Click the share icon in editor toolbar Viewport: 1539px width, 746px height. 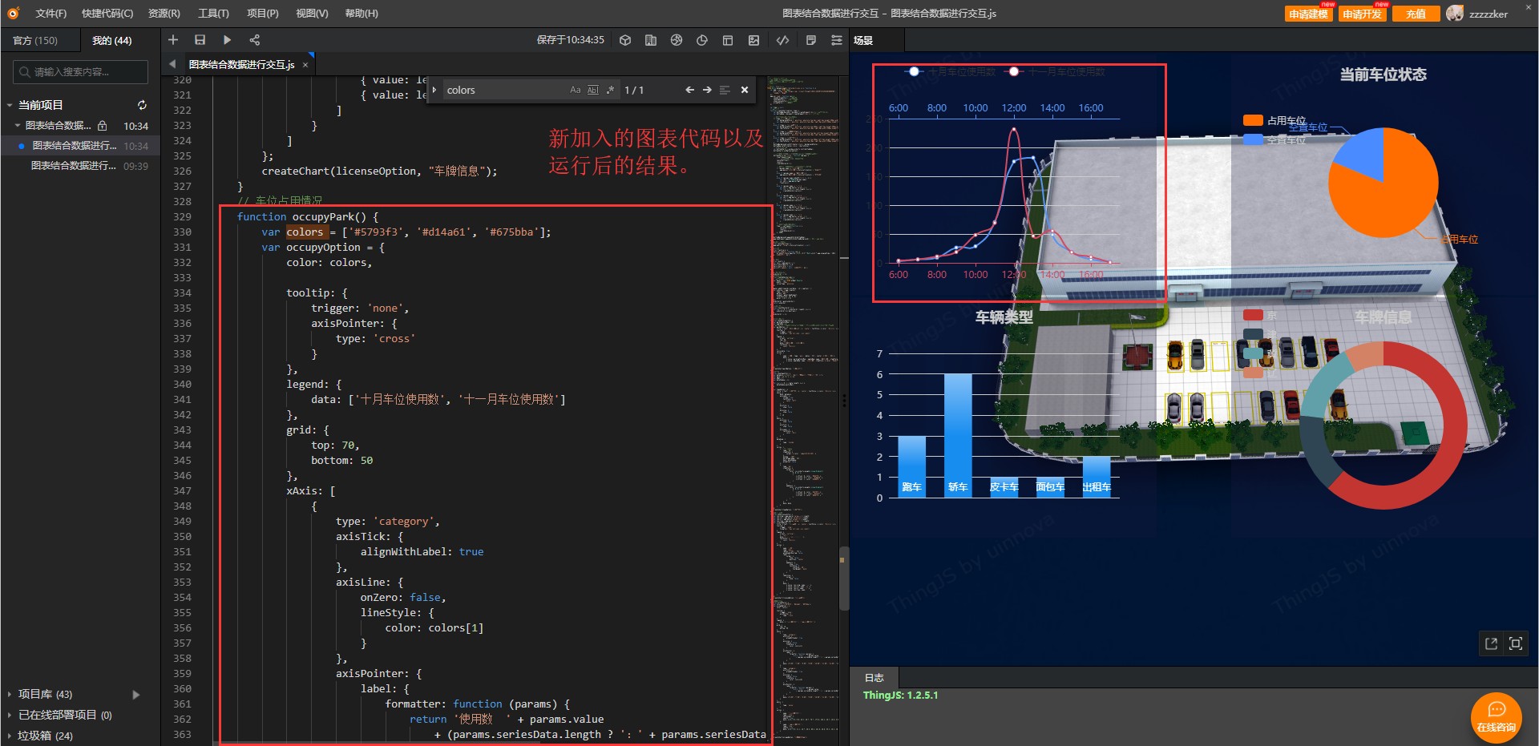[x=254, y=40]
